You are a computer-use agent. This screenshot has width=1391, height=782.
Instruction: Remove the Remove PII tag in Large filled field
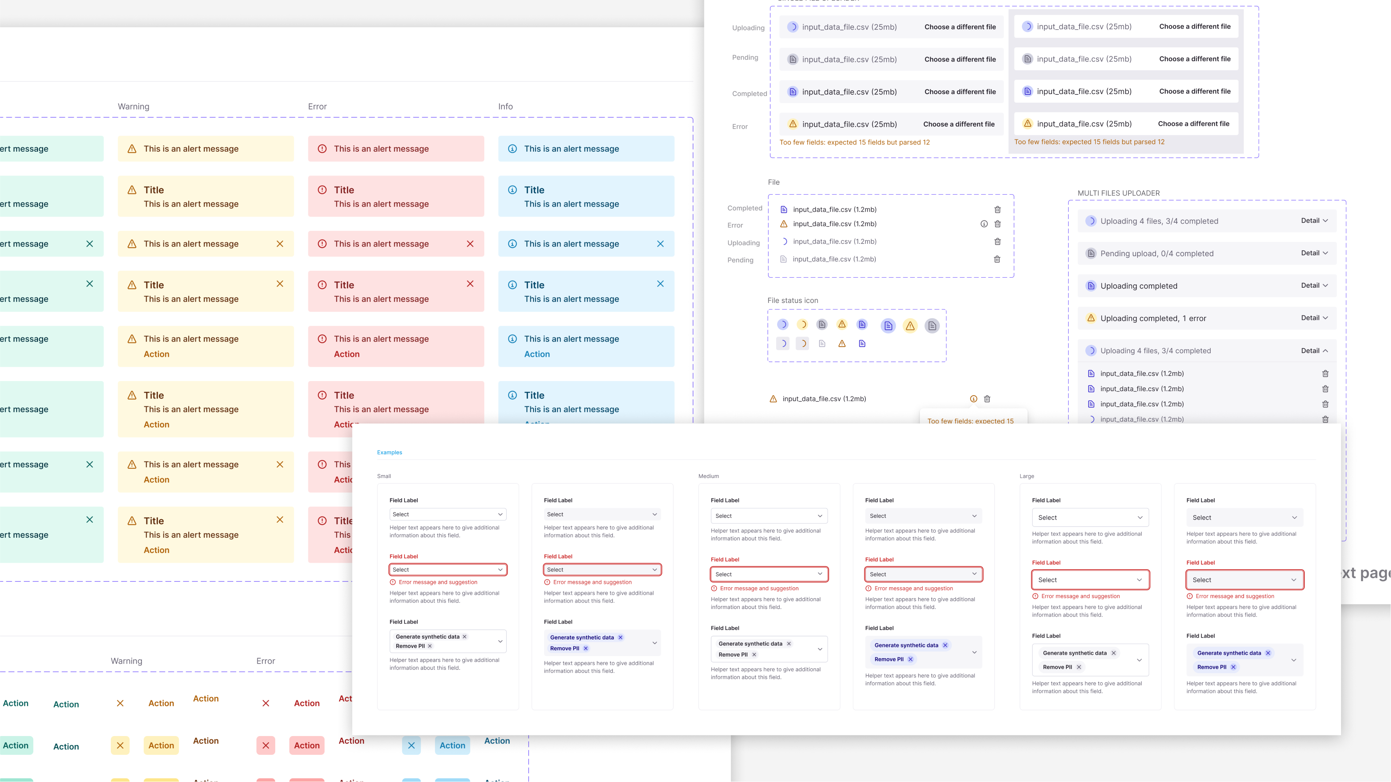(1233, 667)
